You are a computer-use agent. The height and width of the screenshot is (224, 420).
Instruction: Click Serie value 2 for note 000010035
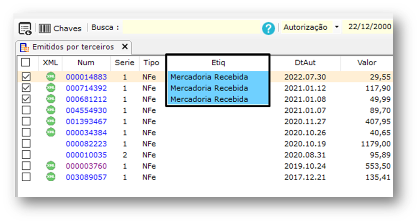[125, 155]
